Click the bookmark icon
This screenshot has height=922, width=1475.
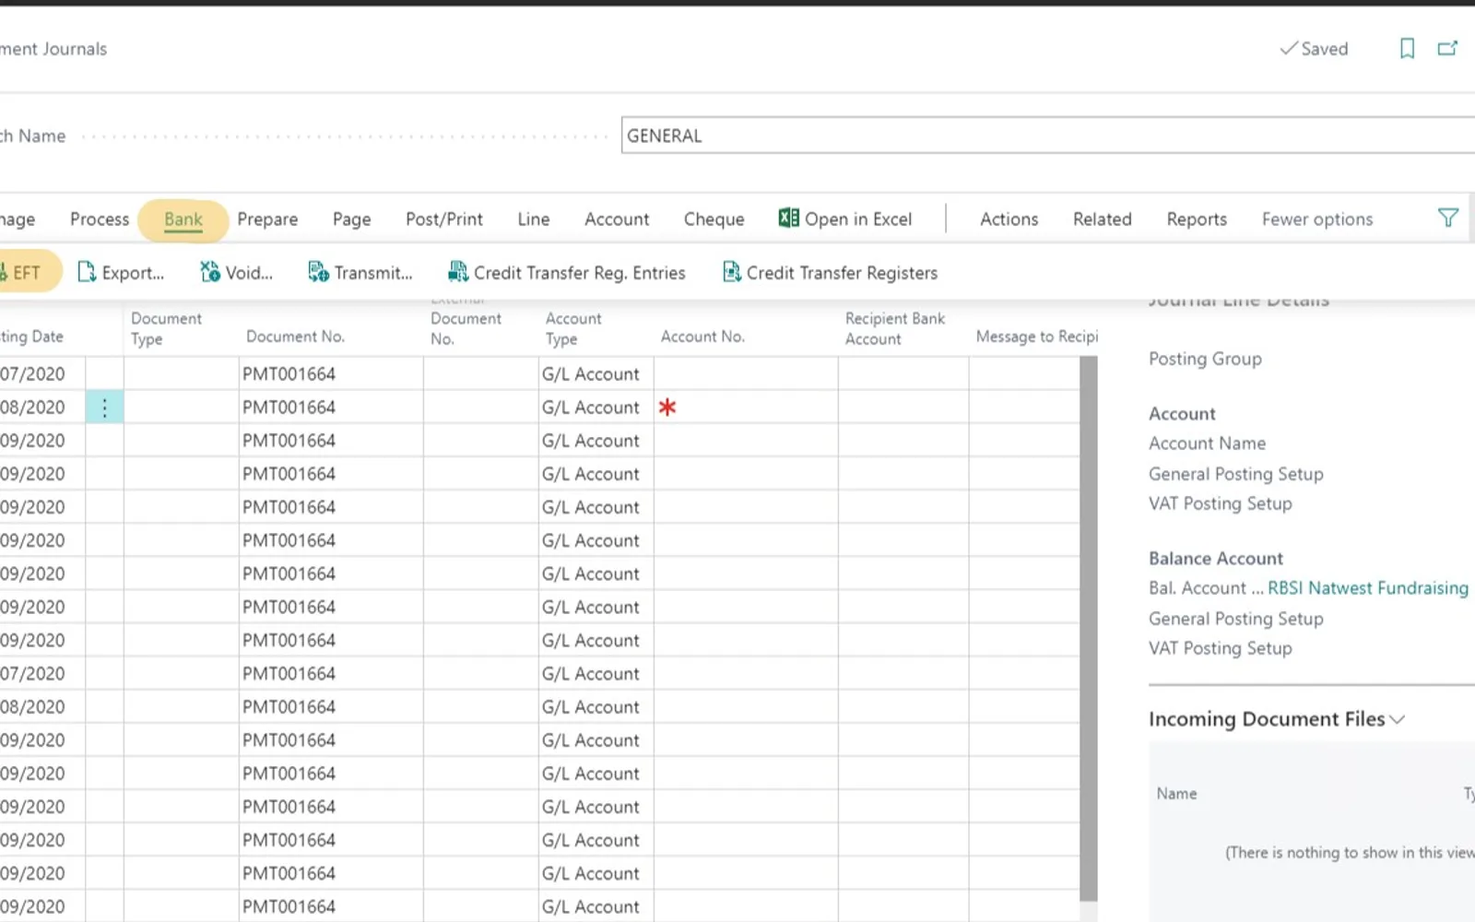(1407, 48)
